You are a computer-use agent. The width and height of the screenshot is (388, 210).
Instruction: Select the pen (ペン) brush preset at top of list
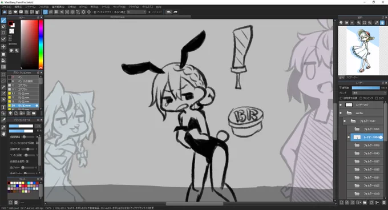click(23, 77)
